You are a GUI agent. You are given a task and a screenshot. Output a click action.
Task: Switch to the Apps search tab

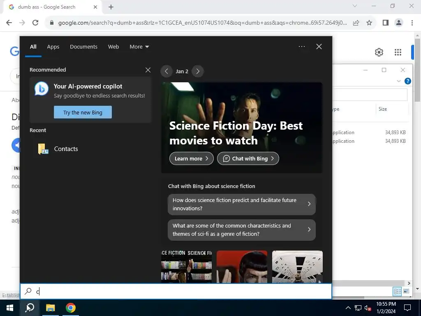click(53, 47)
